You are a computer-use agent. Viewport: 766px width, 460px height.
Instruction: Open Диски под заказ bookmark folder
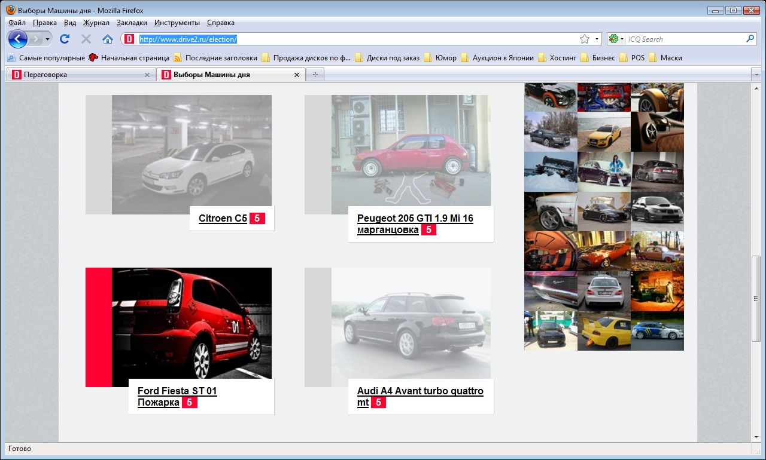pos(388,58)
